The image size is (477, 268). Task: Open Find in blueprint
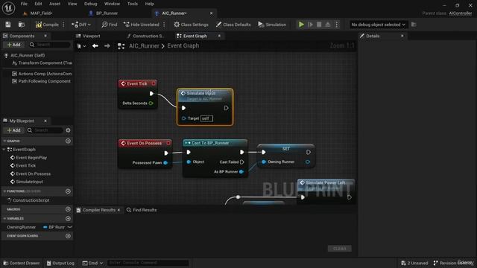pyautogui.click(x=110, y=25)
